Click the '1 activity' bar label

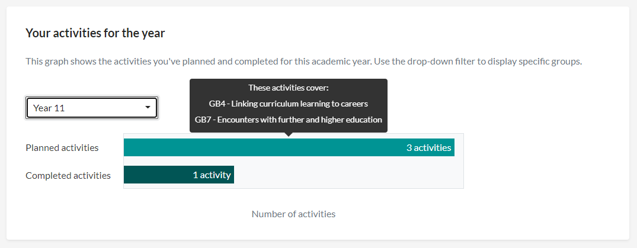pyautogui.click(x=212, y=175)
